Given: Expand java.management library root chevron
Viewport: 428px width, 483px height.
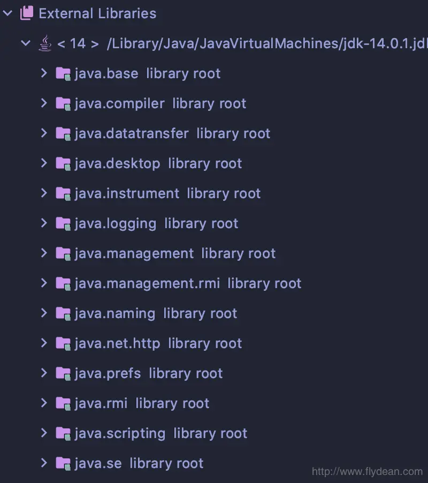Looking at the screenshot, I should click(x=44, y=253).
